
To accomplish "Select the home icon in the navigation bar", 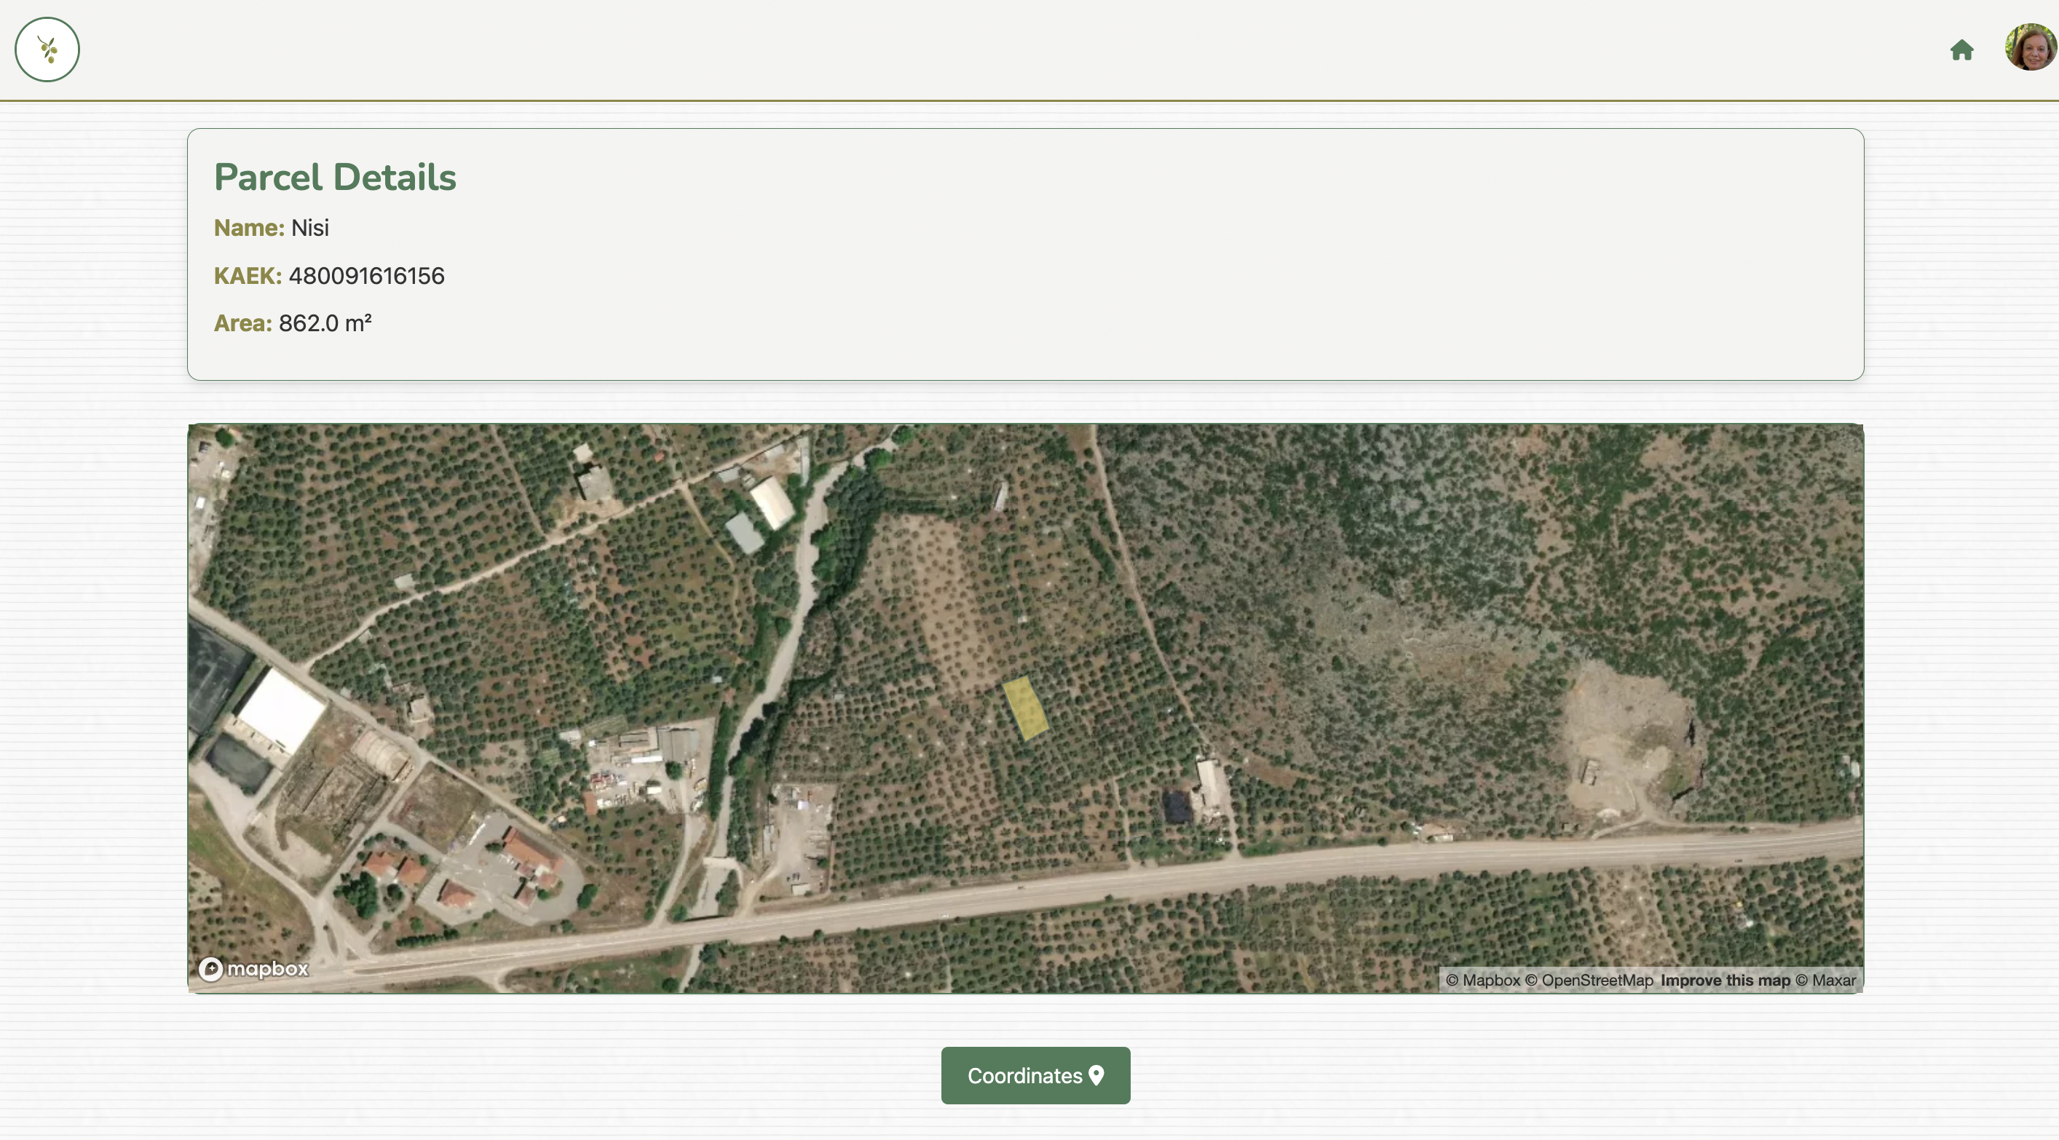I will (x=1963, y=50).
